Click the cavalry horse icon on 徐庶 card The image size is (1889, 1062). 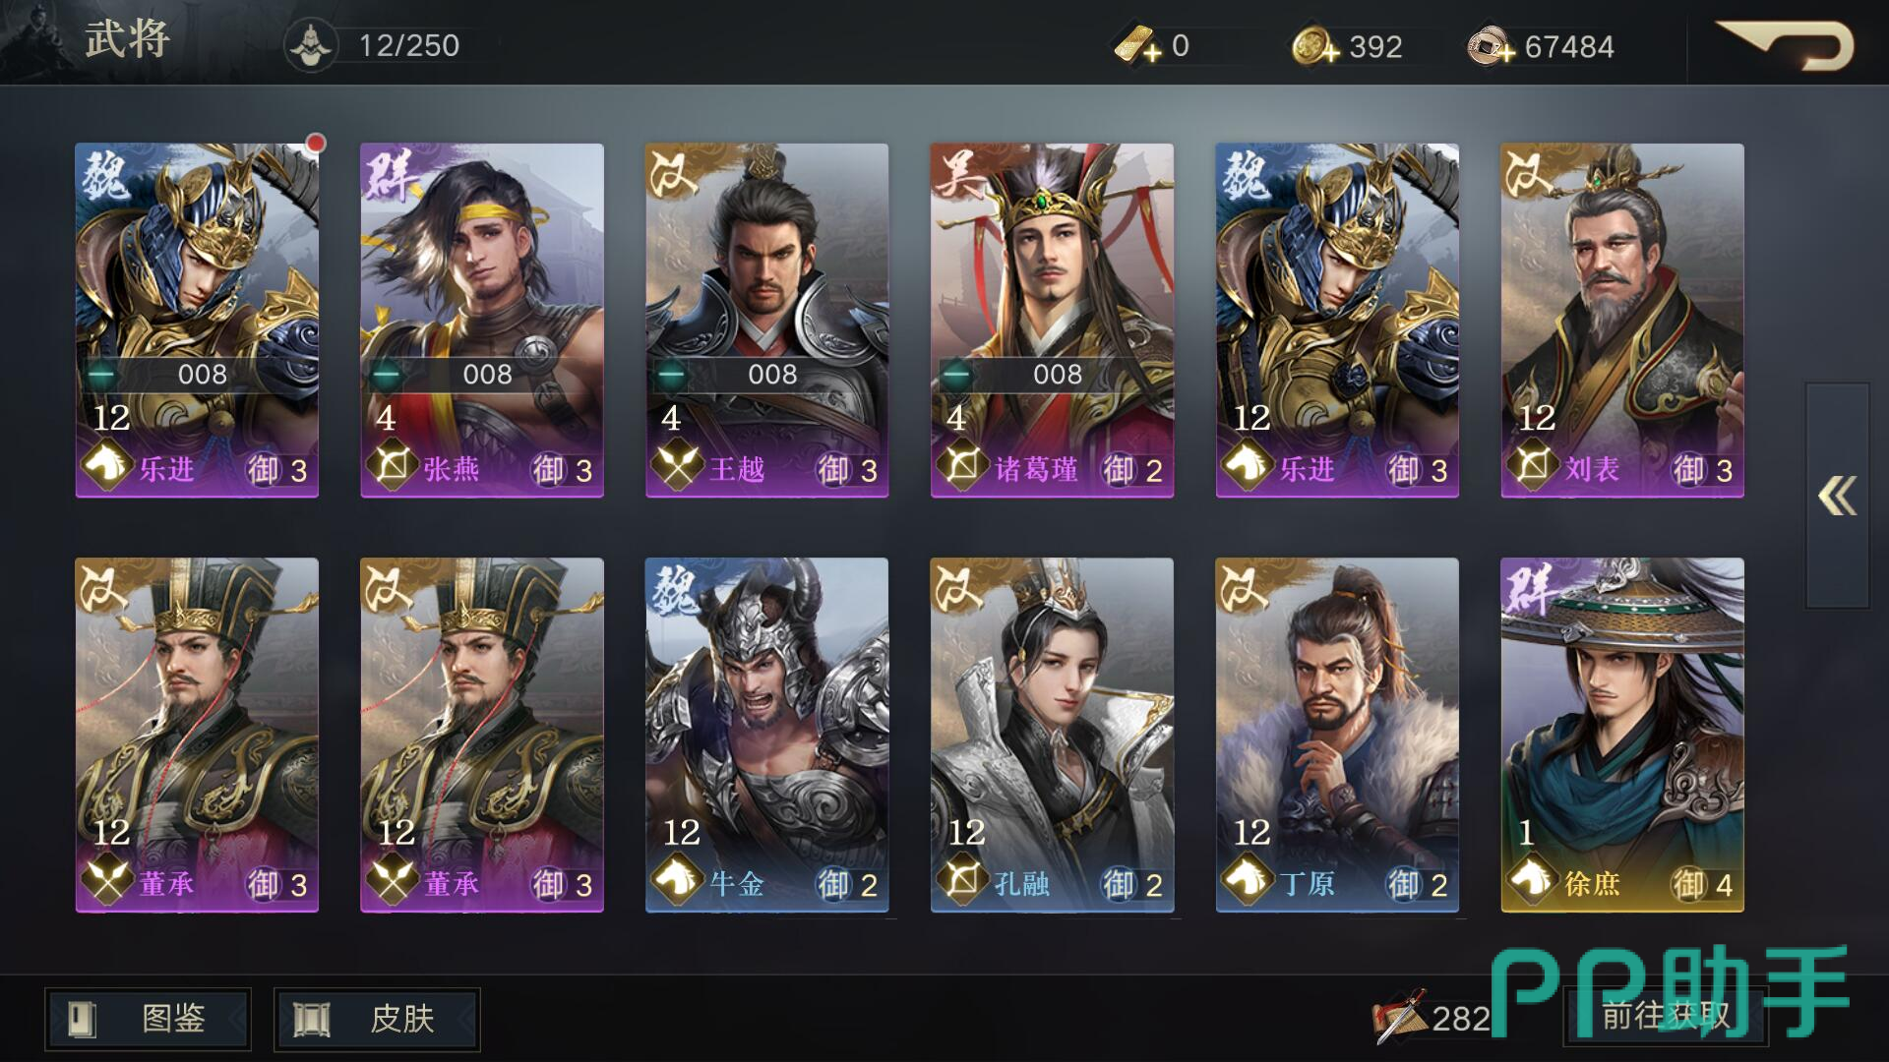(x=1531, y=880)
